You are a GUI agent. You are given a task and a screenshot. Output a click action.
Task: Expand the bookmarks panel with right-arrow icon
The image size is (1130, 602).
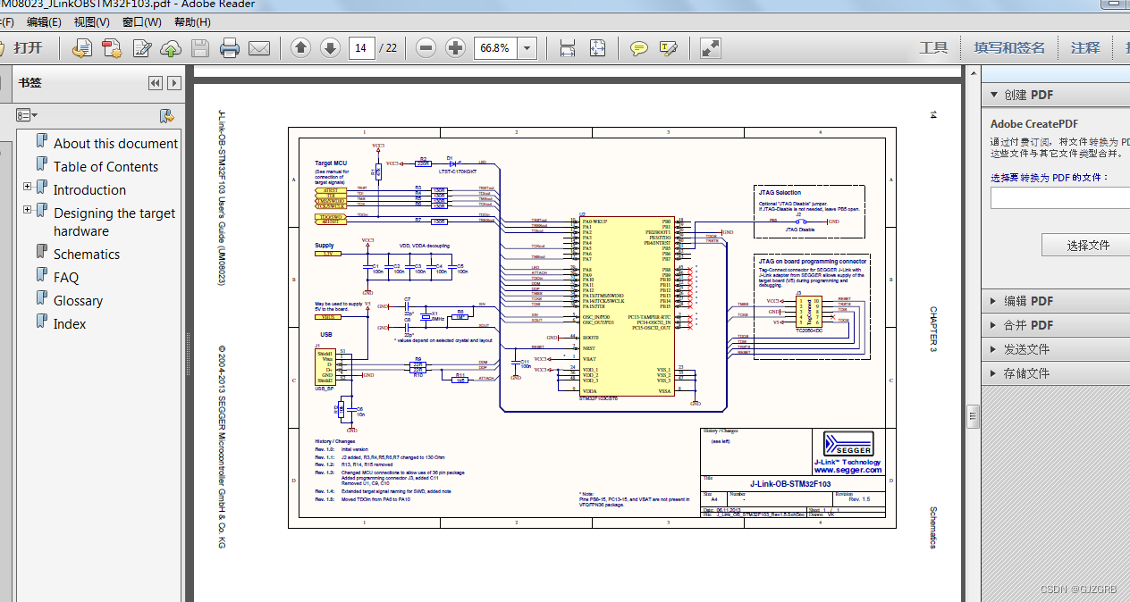pyautogui.click(x=174, y=83)
